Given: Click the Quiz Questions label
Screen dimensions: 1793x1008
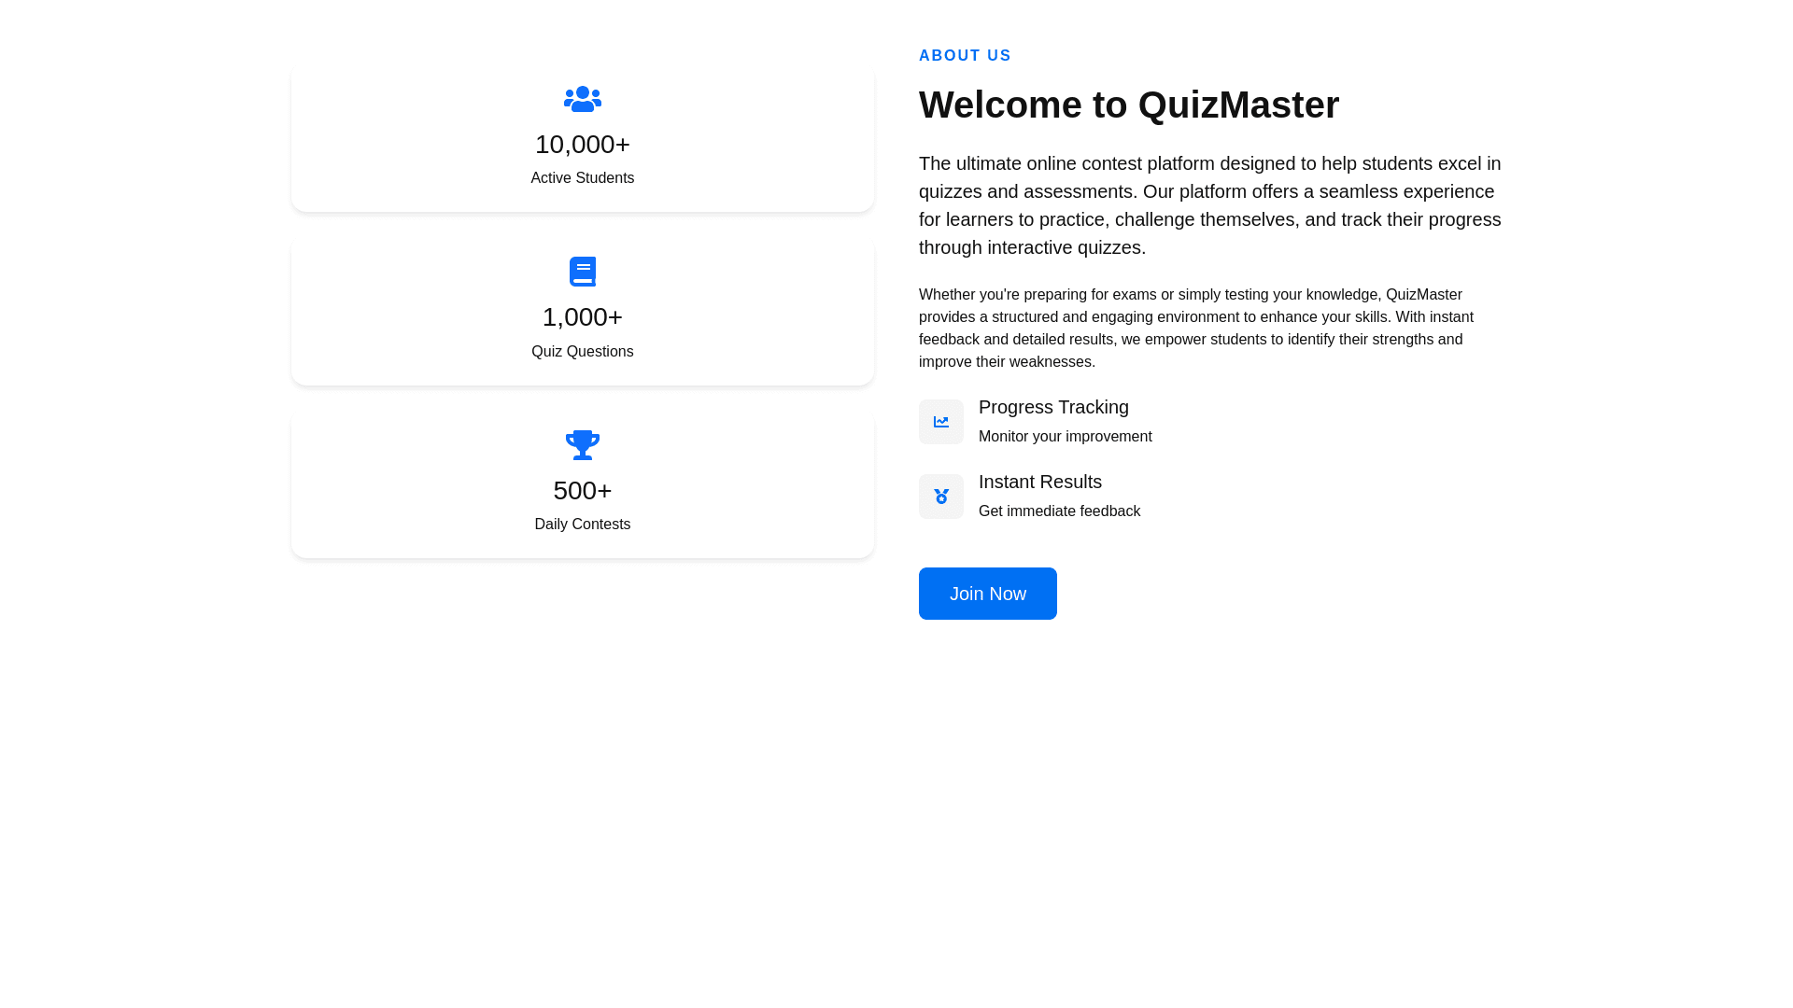Looking at the screenshot, I should pyautogui.click(x=582, y=352).
